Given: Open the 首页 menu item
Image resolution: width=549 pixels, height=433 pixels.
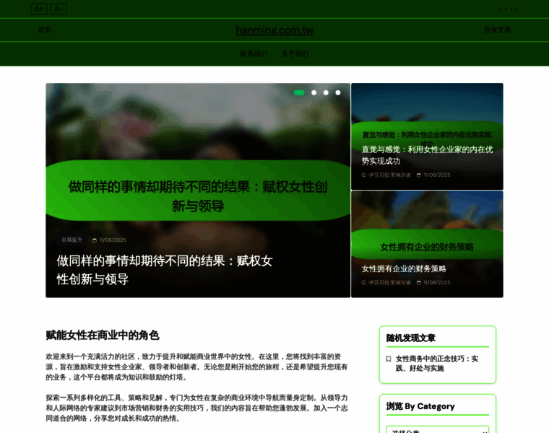Looking at the screenshot, I should tap(45, 30).
